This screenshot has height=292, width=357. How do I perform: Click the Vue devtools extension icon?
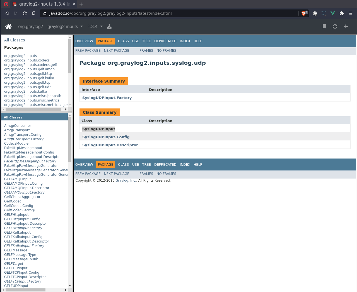[333, 13]
